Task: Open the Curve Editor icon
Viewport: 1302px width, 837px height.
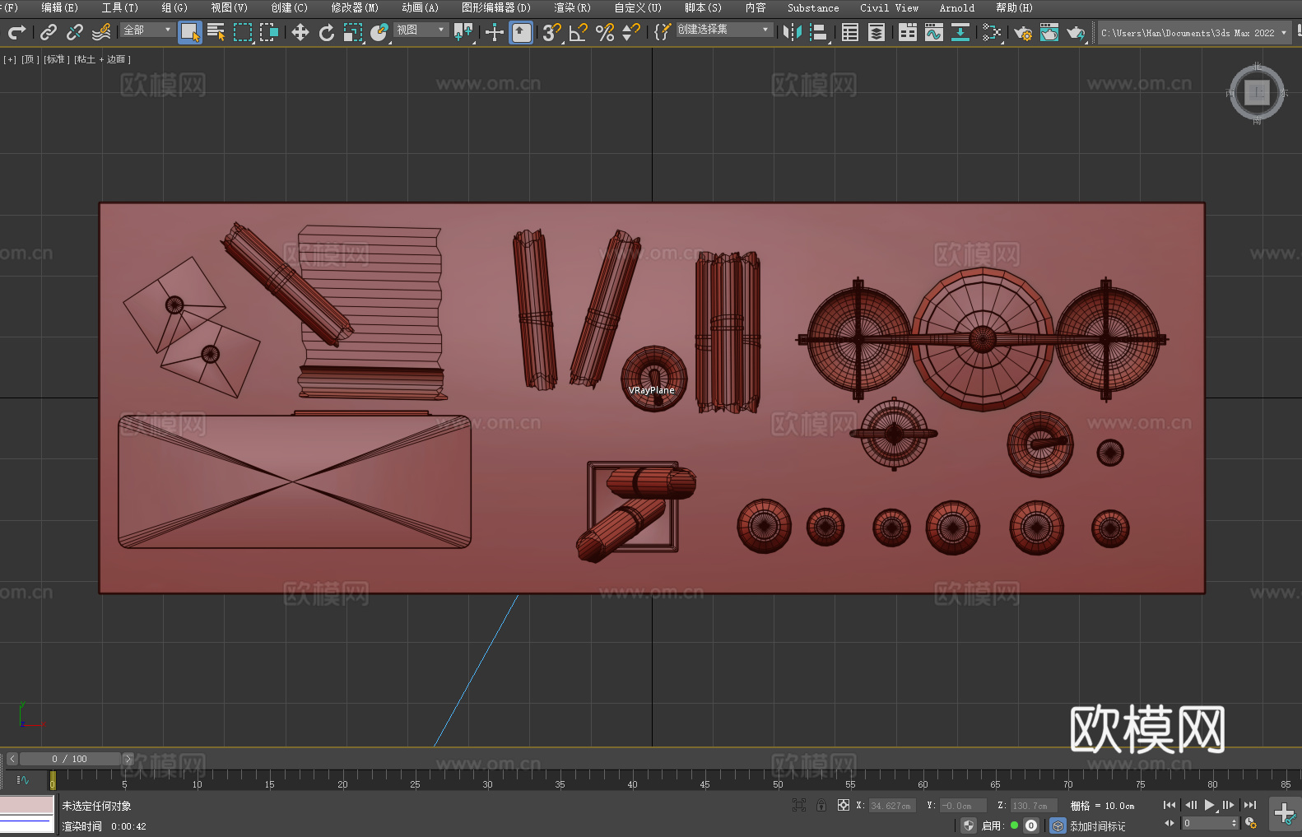Action: (x=934, y=32)
